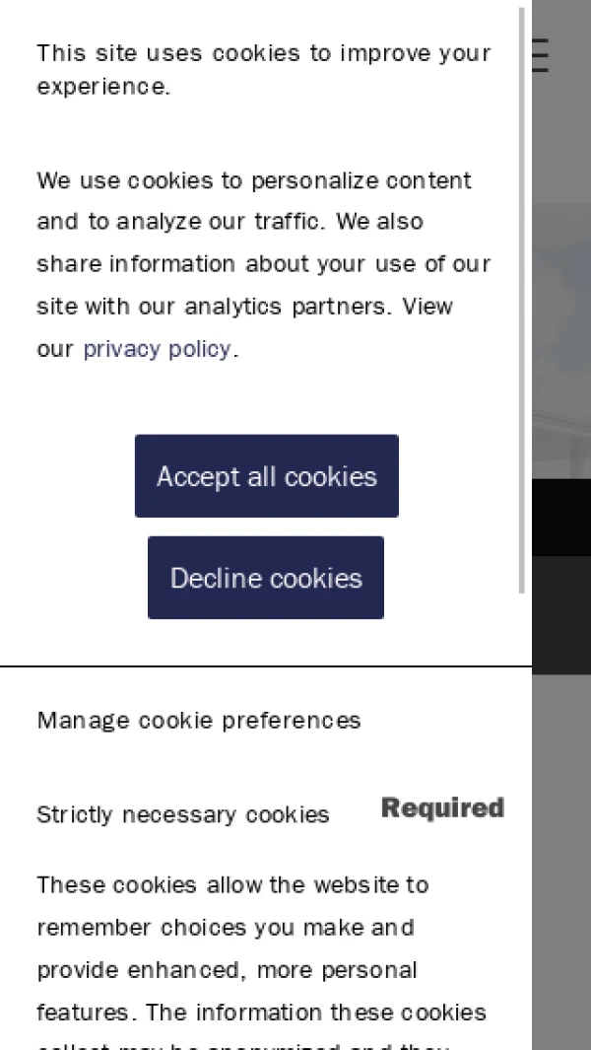Click the bold Required status label

(442, 808)
